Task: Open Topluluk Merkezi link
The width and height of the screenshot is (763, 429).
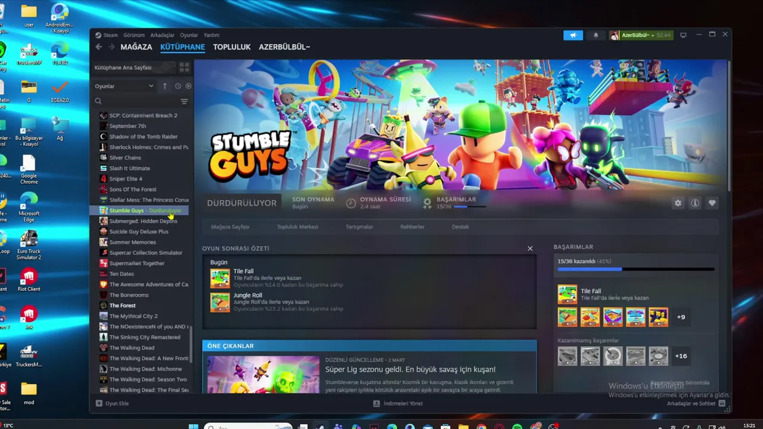Action: pos(297,227)
